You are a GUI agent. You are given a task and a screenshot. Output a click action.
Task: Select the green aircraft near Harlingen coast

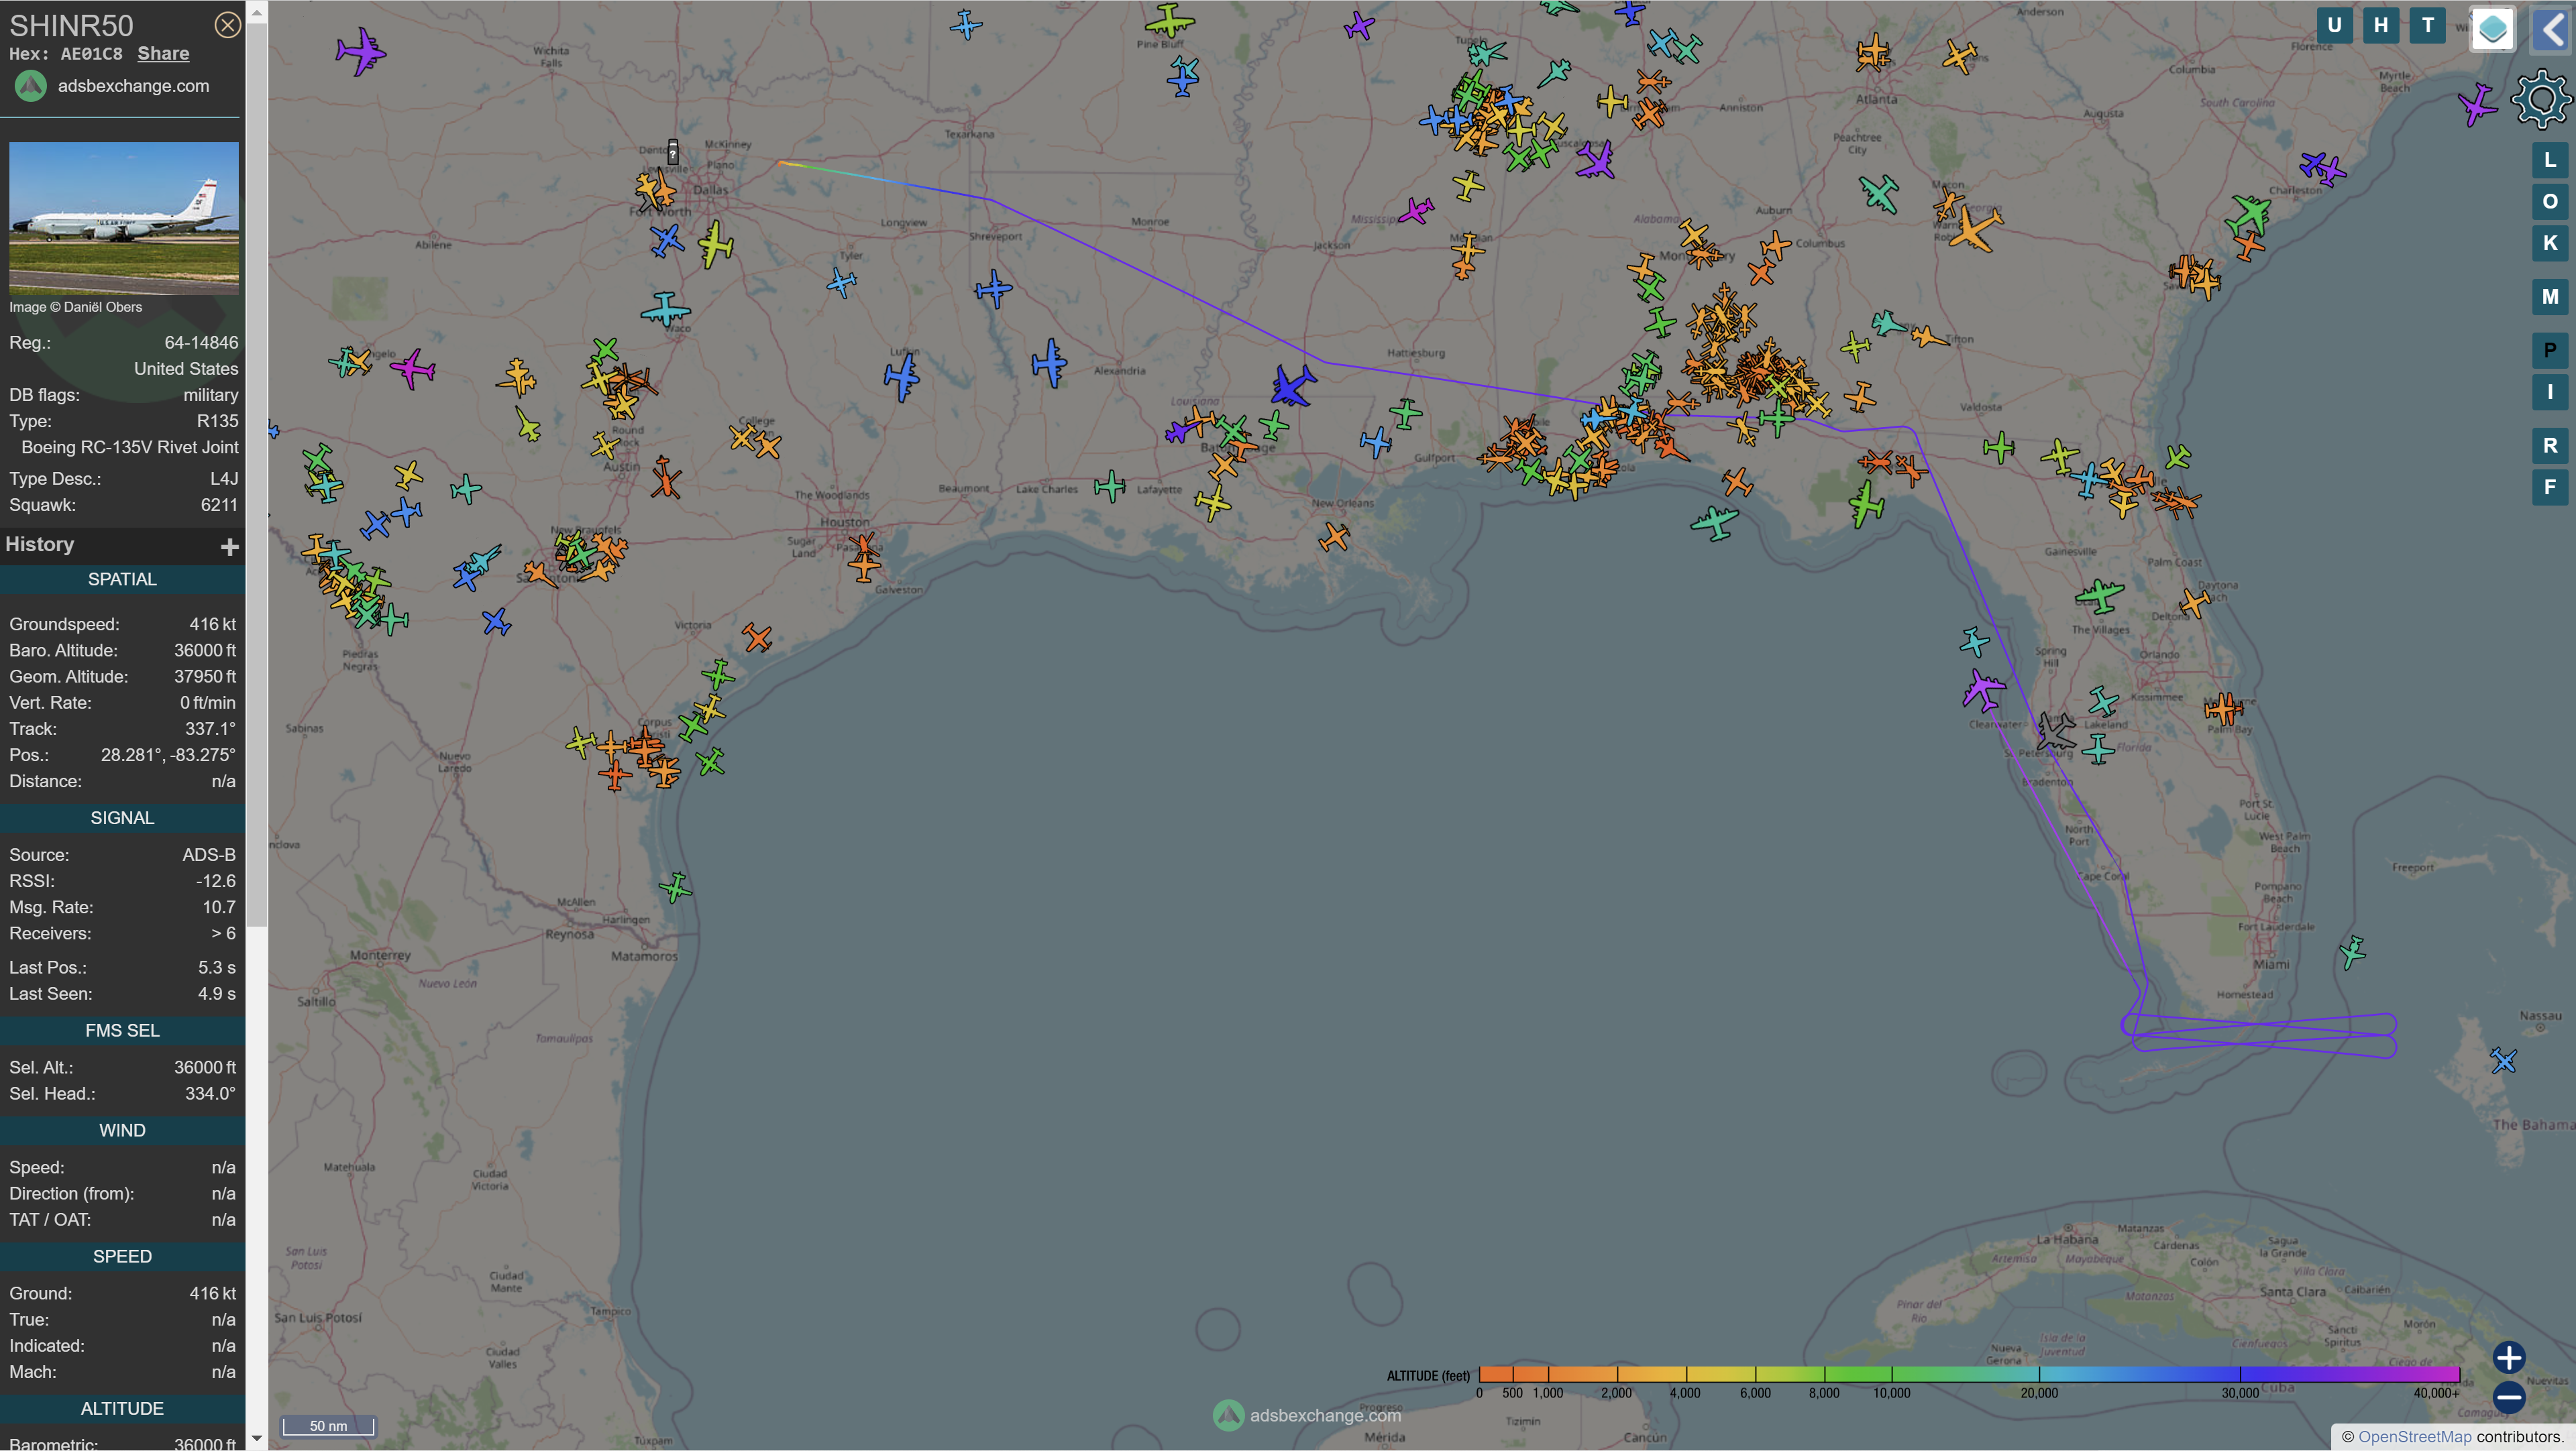pyautogui.click(x=676, y=886)
